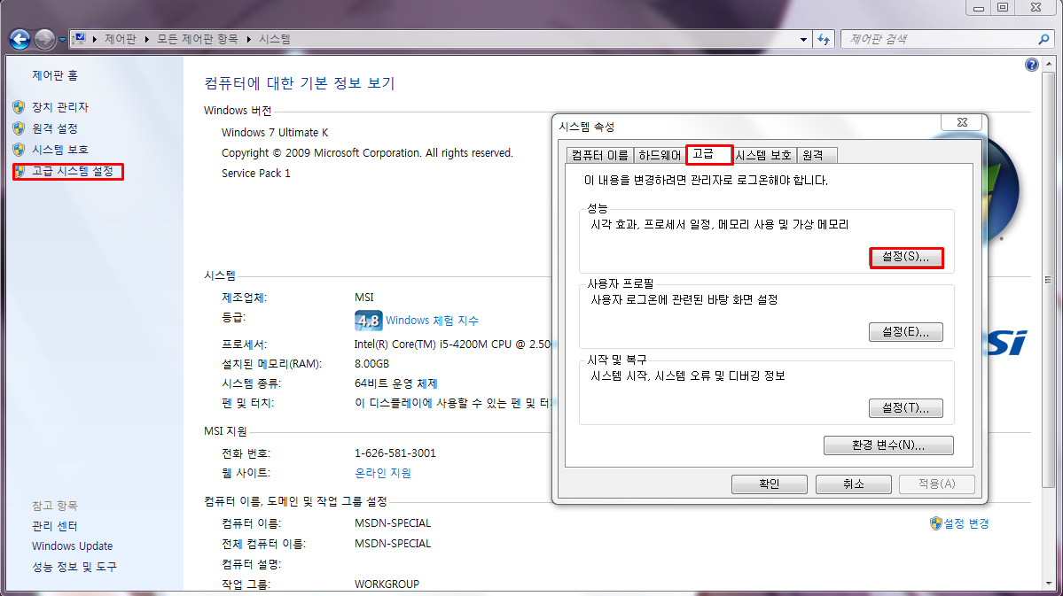Click the Service Pack 1 text
The width and height of the screenshot is (1063, 596).
255,174
